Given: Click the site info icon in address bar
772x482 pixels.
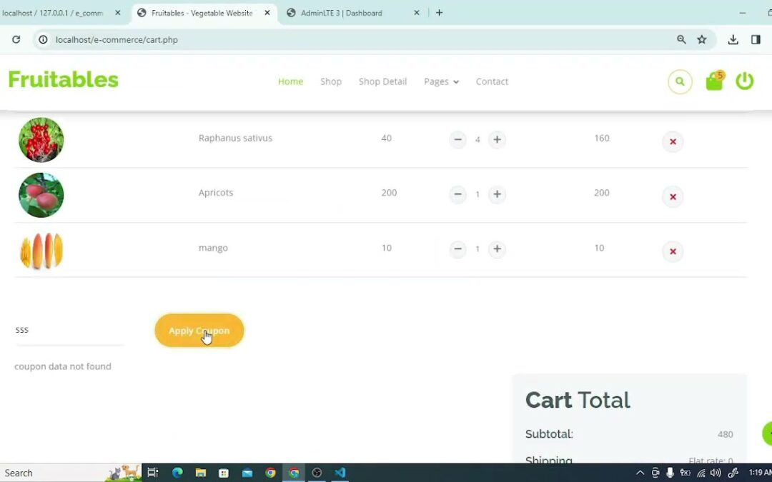Looking at the screenshot, I should [44, 39].
